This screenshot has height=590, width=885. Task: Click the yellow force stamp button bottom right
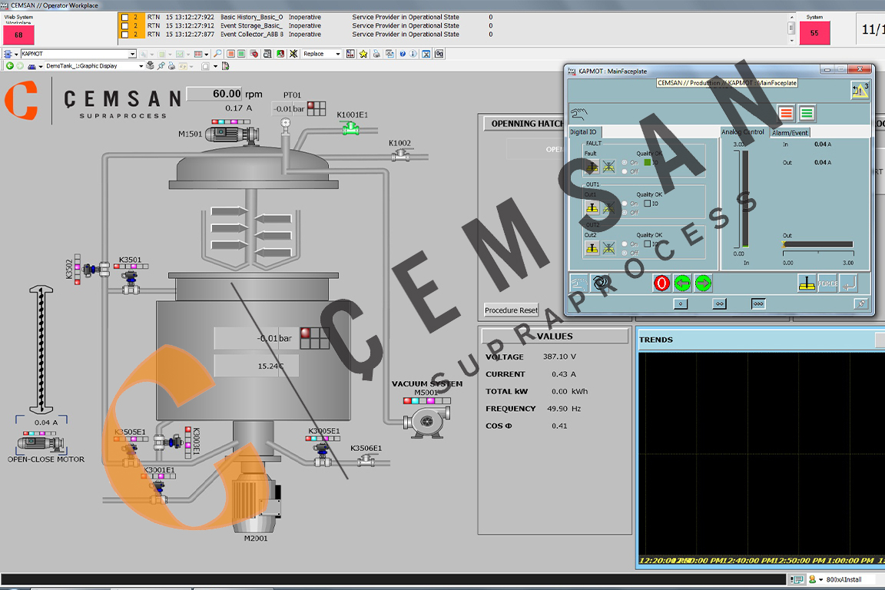tap(807, 283)
